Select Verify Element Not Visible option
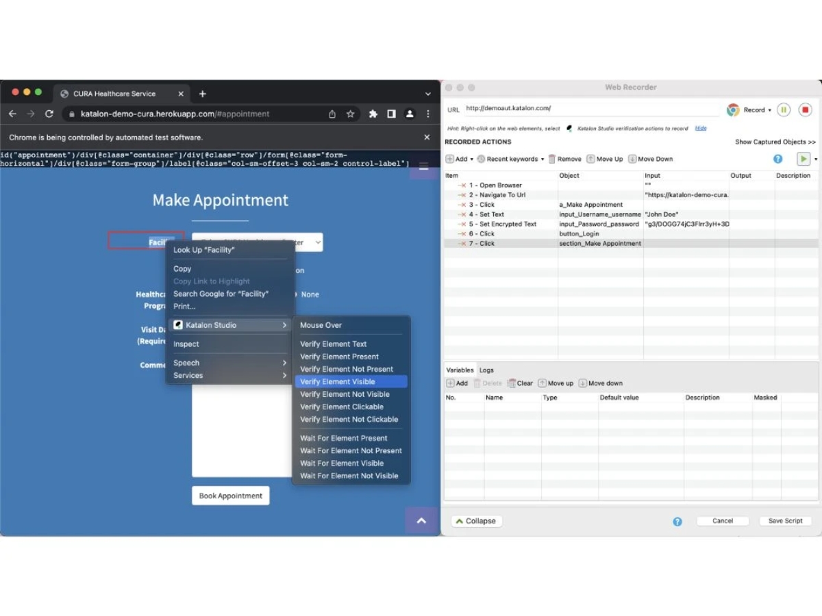 pyautogui.click(x=351, y=394)
